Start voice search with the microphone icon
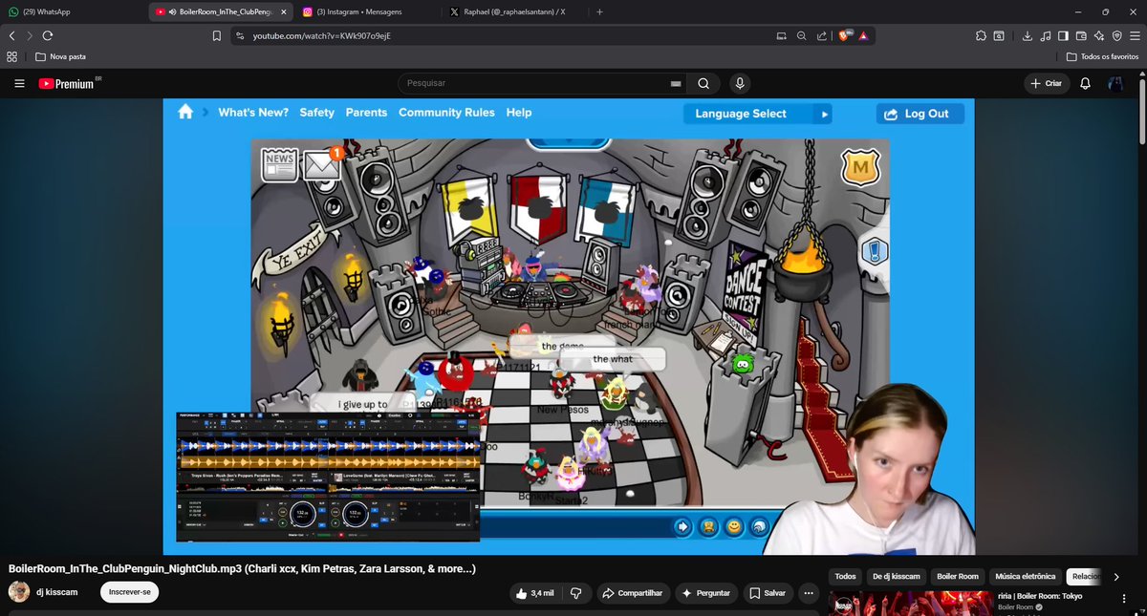Screen dimensions: 1147x616 click(740, 84)
